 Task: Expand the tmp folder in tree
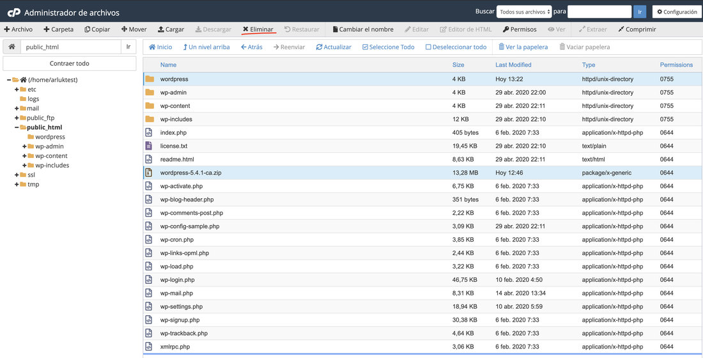click(17, 184)
